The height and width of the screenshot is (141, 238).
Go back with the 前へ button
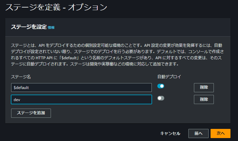point(198,133)
